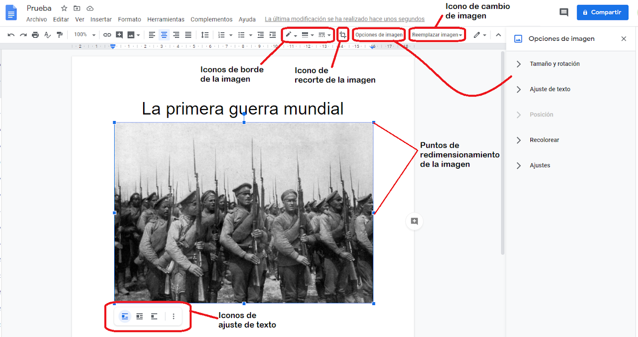
Task: Expand the Tamaño y rotación section
Action: (x=554, y=64)
